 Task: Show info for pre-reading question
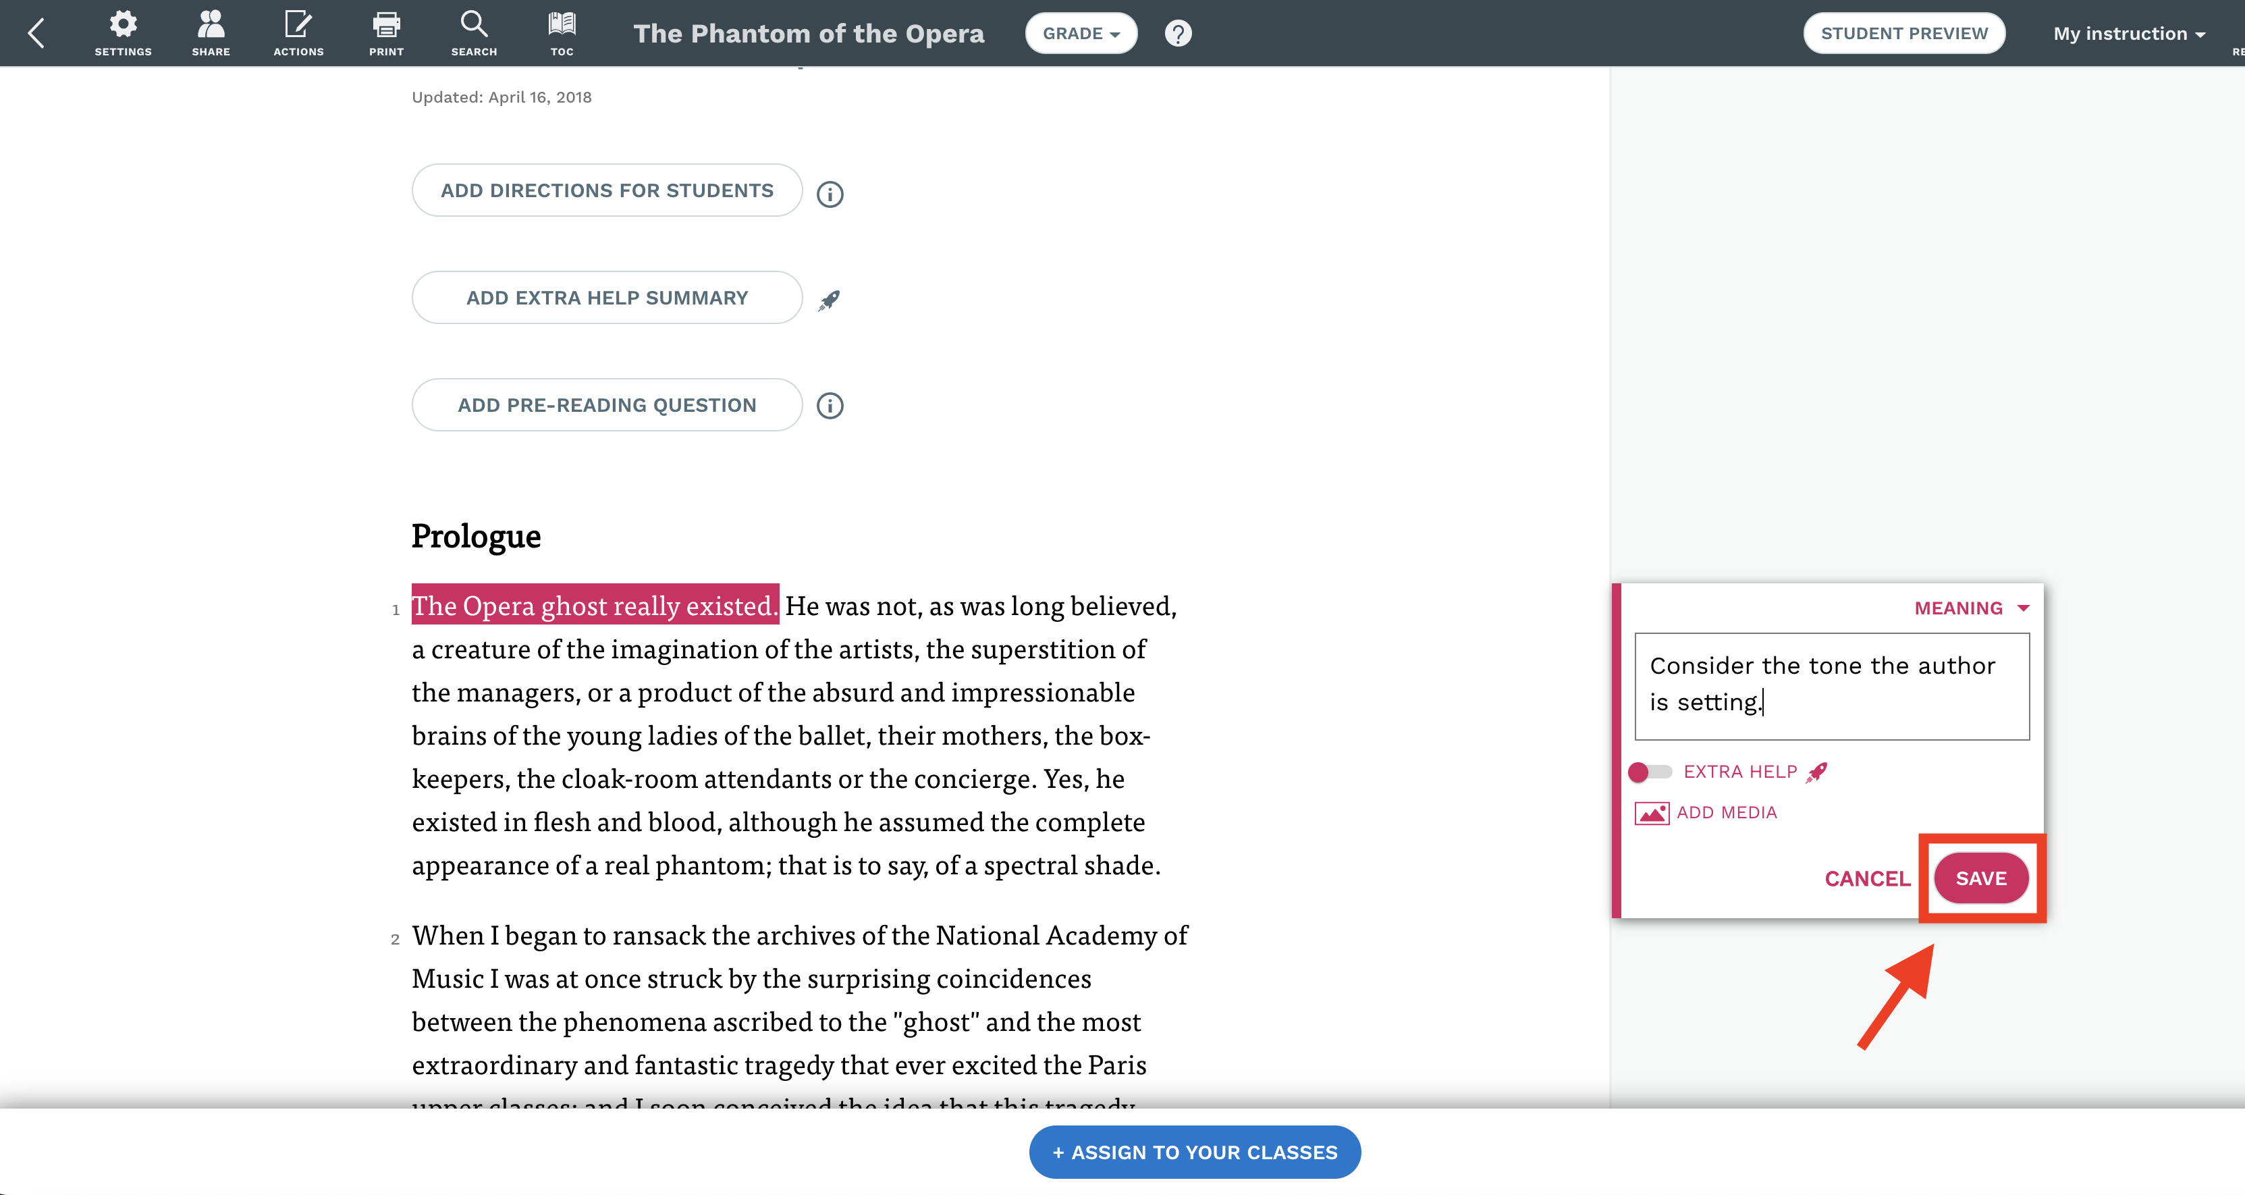pos(830,405)
